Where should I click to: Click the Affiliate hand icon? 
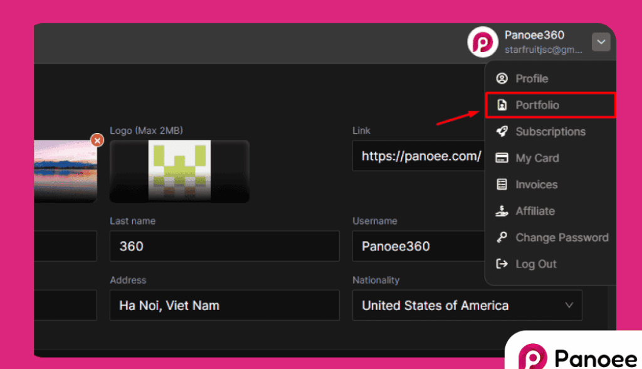502,211
